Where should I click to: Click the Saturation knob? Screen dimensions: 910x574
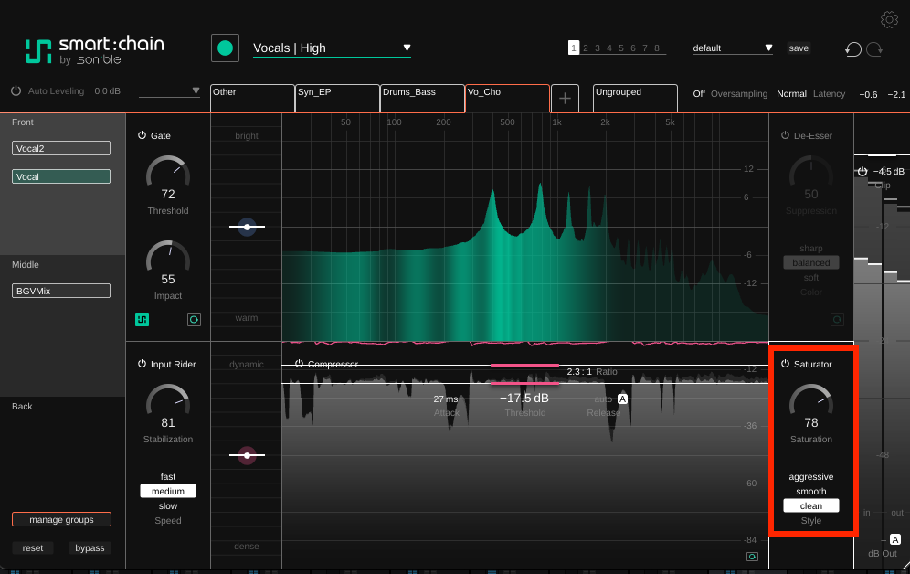810,401
